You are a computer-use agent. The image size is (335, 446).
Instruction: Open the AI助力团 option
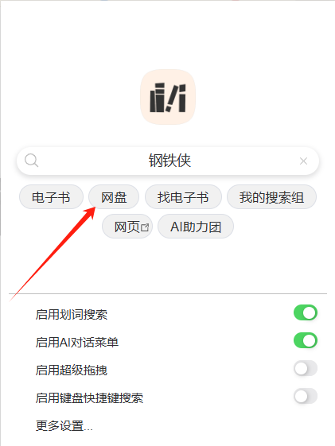pyautogui.click(x=196, y=227)
